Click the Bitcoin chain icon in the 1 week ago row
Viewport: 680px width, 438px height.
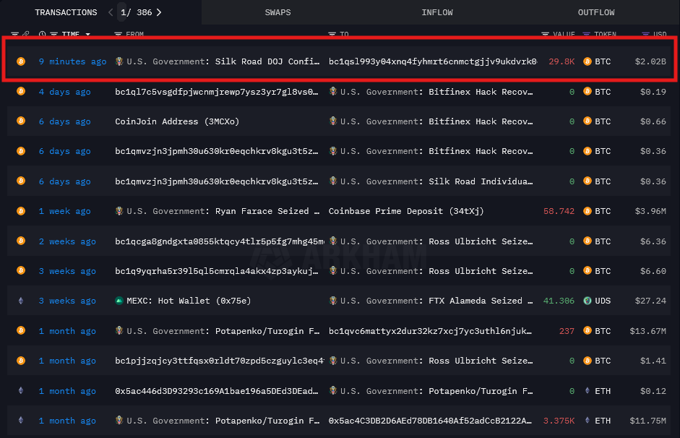tap(21, 211)
